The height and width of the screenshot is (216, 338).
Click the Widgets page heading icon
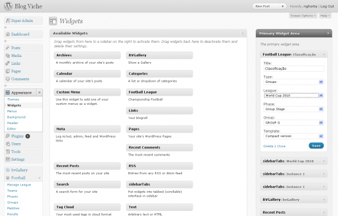53,21
